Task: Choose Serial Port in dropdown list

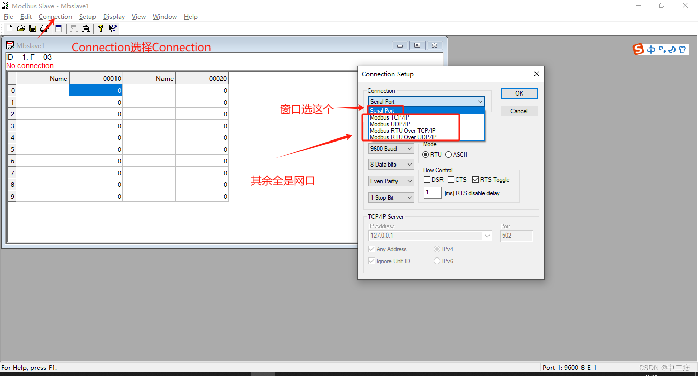Action: 426,110
